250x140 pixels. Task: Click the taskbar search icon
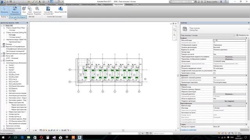[x=9, y=137]
